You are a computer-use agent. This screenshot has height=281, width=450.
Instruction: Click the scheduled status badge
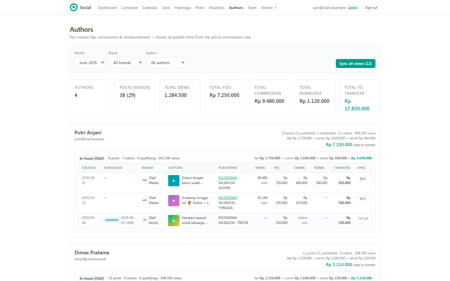(x=112, y=220)
